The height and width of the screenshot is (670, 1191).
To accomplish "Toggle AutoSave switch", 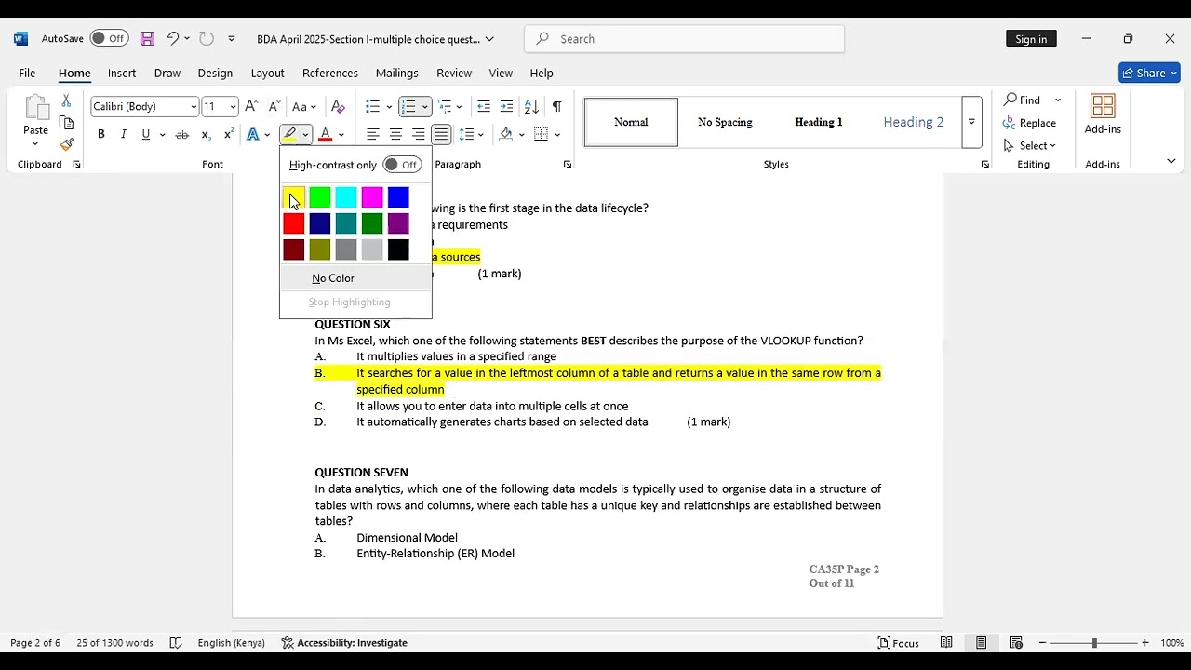I will (109, 39).
